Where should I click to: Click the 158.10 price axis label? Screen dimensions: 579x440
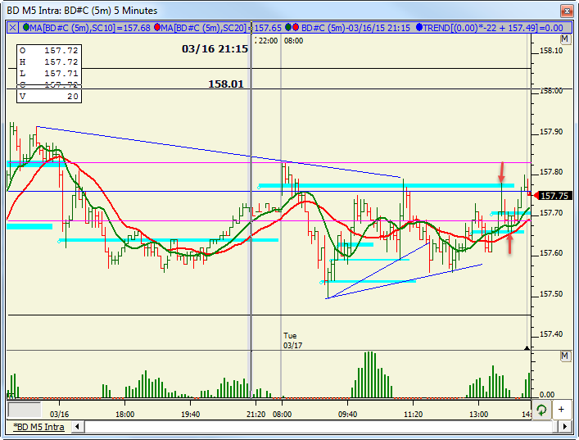point(551,51)
